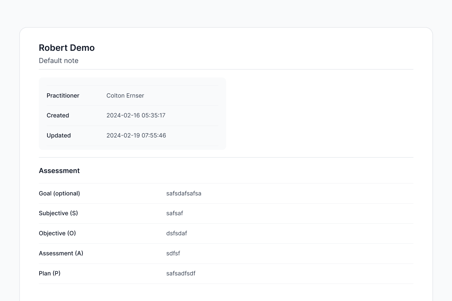Image resolution: width=452 pixels, height=301 pixels.
Task: Select the subjective value safsaf
Action: point(174,213)
